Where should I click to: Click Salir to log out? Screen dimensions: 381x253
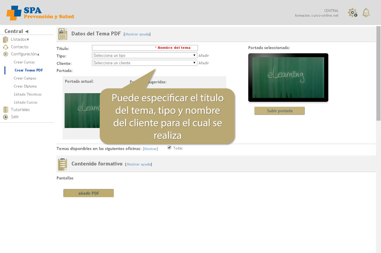tap(14, 117)
